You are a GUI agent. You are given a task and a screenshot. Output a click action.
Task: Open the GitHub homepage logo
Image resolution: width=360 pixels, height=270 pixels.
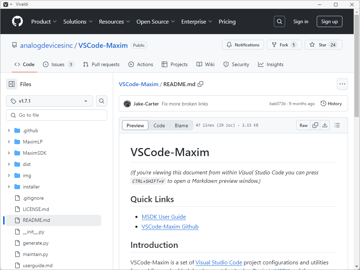pyautogui.click(x=18, y=21)
